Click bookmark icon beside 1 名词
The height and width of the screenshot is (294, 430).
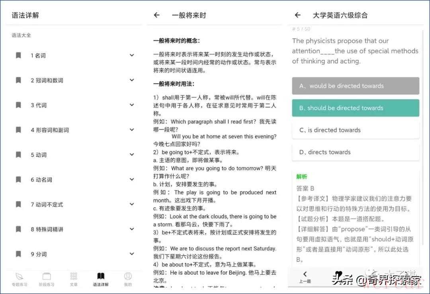click(x=18, y=55)
